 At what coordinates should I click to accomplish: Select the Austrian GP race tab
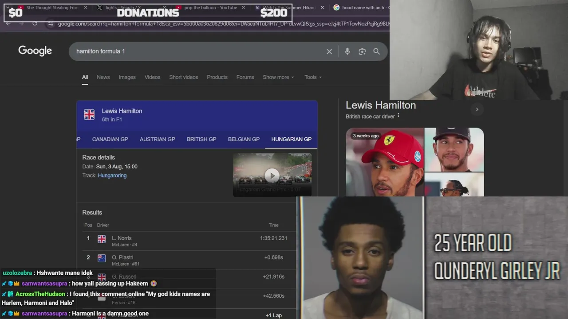pyautogui.click(x=157, y=139)
